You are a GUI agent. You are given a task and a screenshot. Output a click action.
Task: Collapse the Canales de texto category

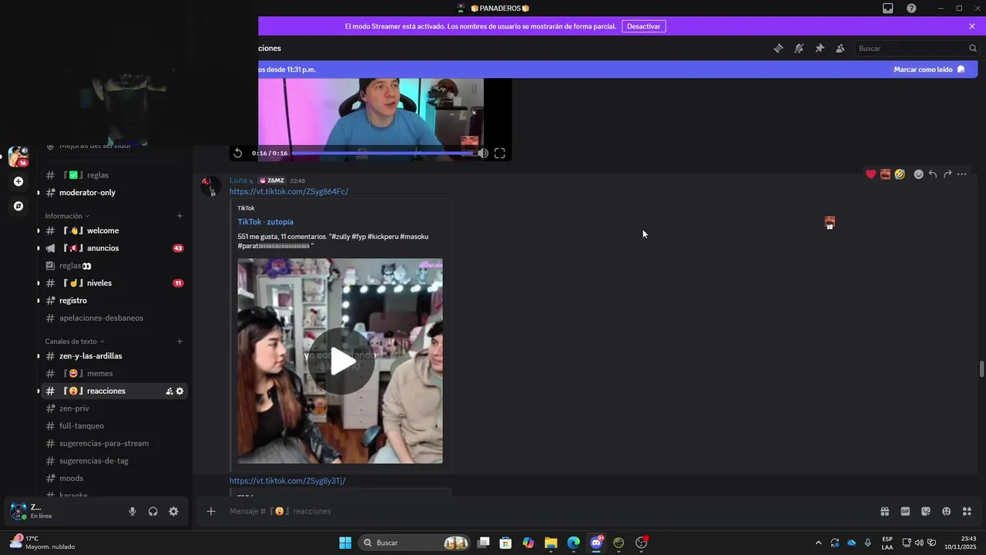point(75,341)
